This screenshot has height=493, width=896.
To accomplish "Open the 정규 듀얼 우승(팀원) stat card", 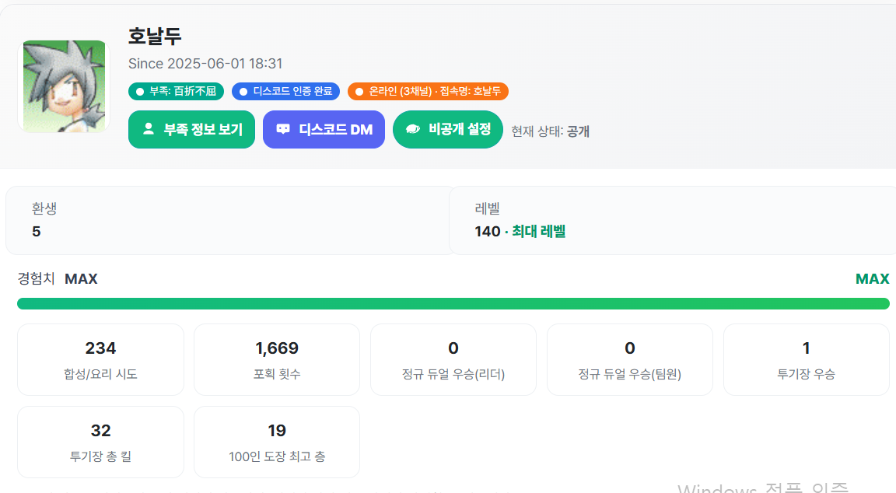I will [x=630, y=359].
